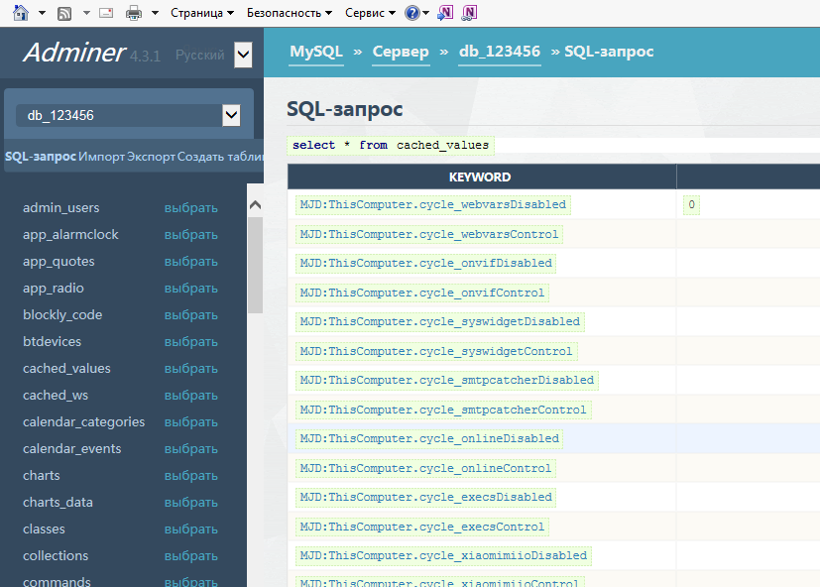Image resolution: width=820 pixels, height=587 pixels.
Task: Open the Сервис menu
Action: (370, 13)
